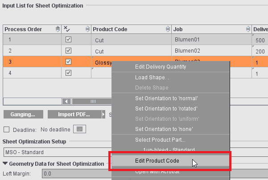Viewport: 268px width, 180px height.
Task: Choose Edit Delivery Quantity in context menu
Action: tap(161, 67)
